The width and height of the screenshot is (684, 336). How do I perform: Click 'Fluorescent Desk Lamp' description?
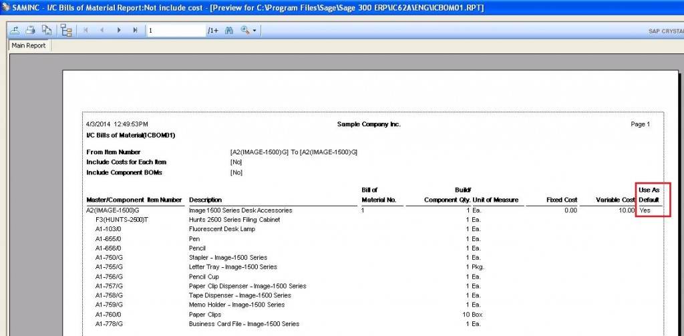coord(222,229)
